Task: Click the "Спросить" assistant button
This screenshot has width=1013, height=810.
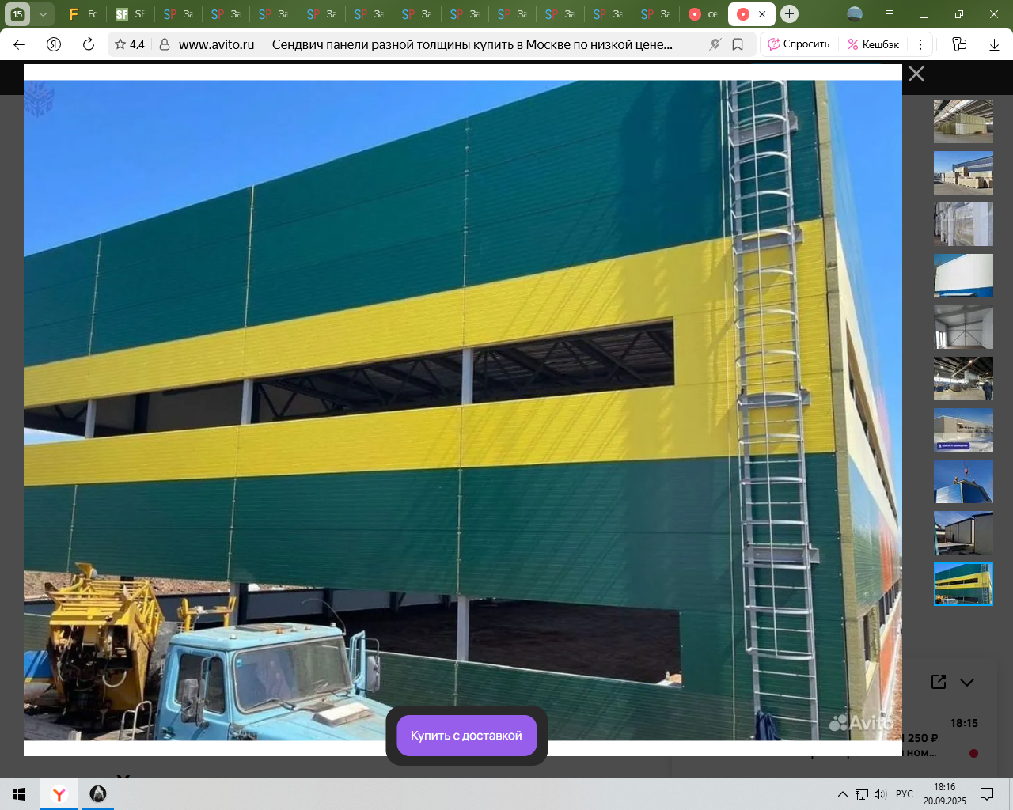Action: 799,44
